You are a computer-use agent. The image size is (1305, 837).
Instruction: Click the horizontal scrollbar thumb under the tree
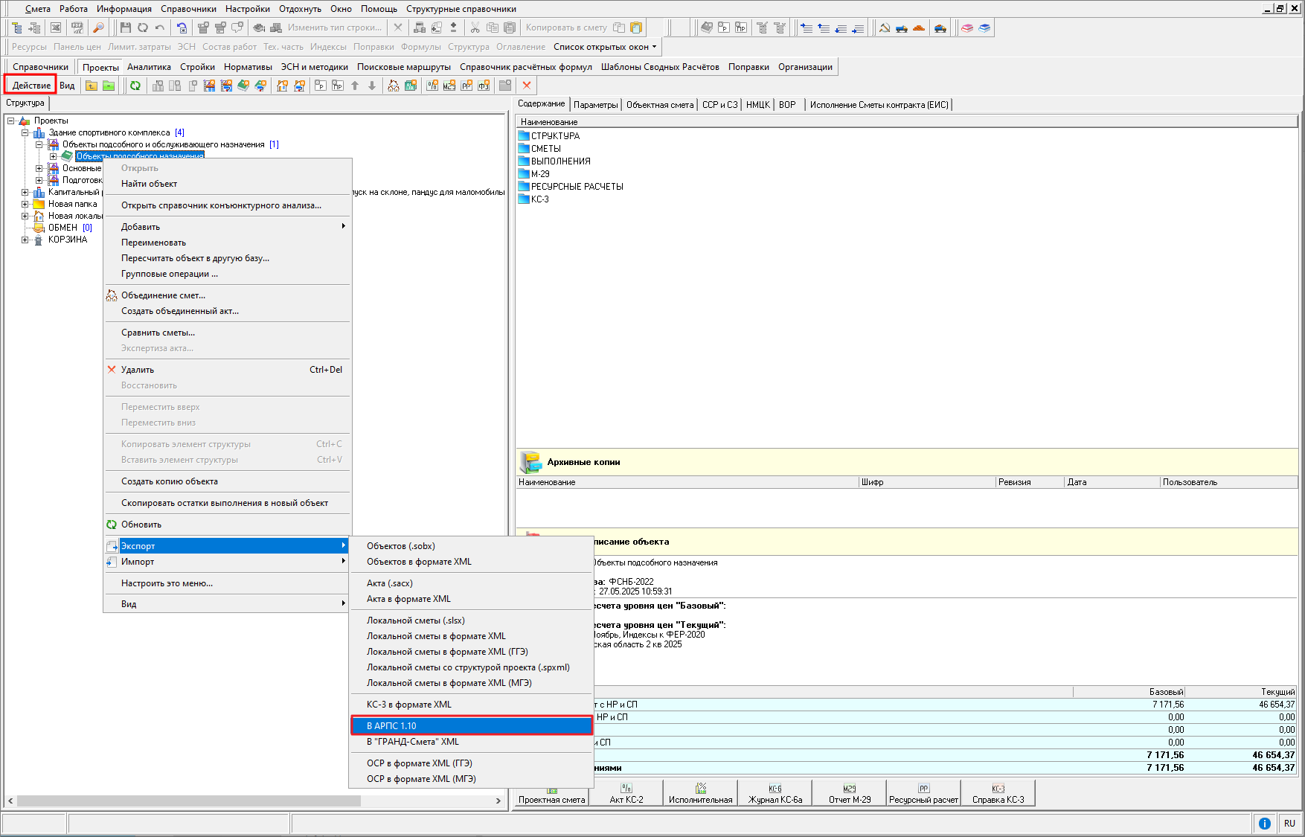(189, 801)
